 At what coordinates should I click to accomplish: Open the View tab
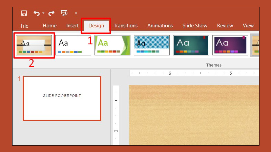(x=248, y=26)
